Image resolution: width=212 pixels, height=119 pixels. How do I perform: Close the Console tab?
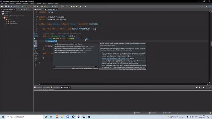point(69,87)
